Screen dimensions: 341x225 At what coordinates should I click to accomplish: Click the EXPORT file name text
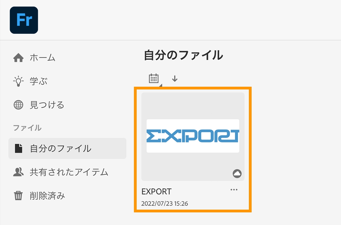156,191
